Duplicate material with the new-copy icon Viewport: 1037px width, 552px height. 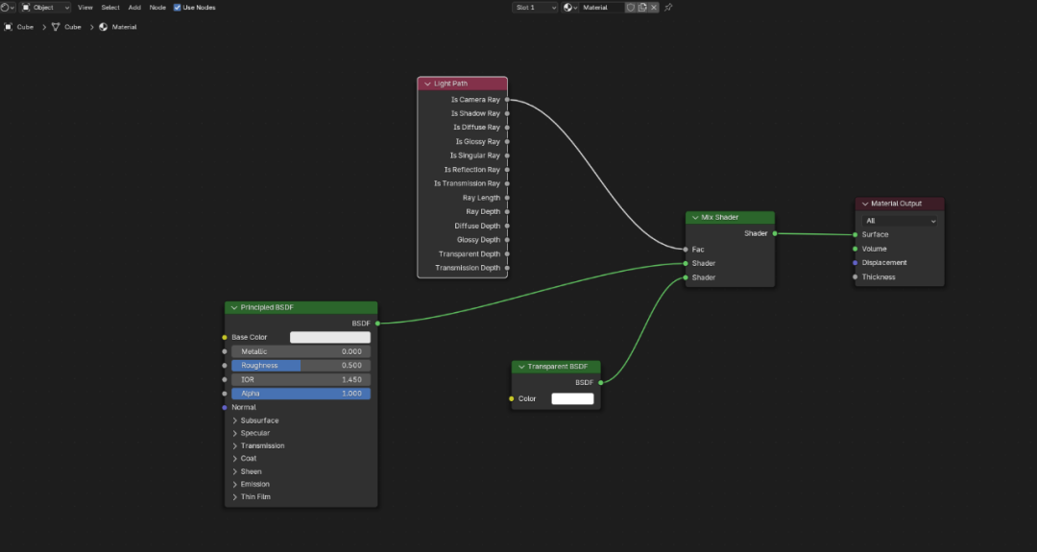click(x=642, y=8)
